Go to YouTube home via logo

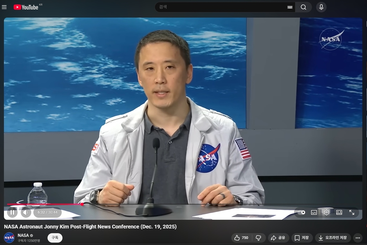pyautogui.click(x=26, y=7)
